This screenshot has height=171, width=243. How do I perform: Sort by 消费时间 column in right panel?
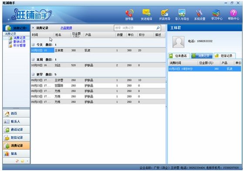tap(183, 63)
